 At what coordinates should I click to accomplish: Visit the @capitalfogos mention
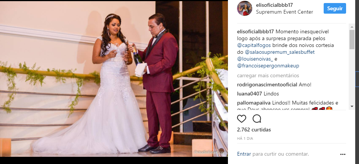pyautogui.click(x=254, y=45)
